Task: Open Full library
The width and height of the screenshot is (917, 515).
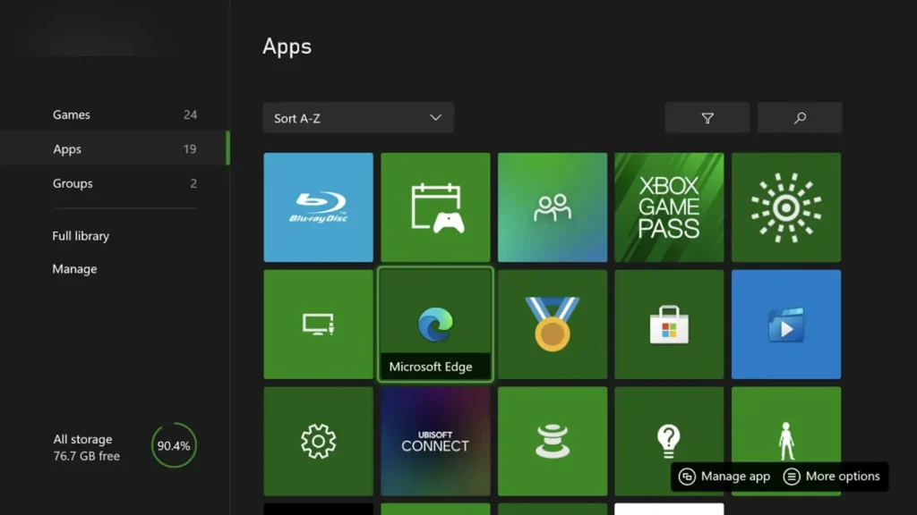Action: (81, 236)
